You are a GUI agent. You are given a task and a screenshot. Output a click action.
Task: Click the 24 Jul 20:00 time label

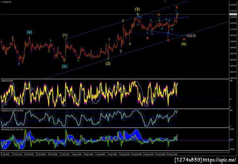[x=29, y=154]
